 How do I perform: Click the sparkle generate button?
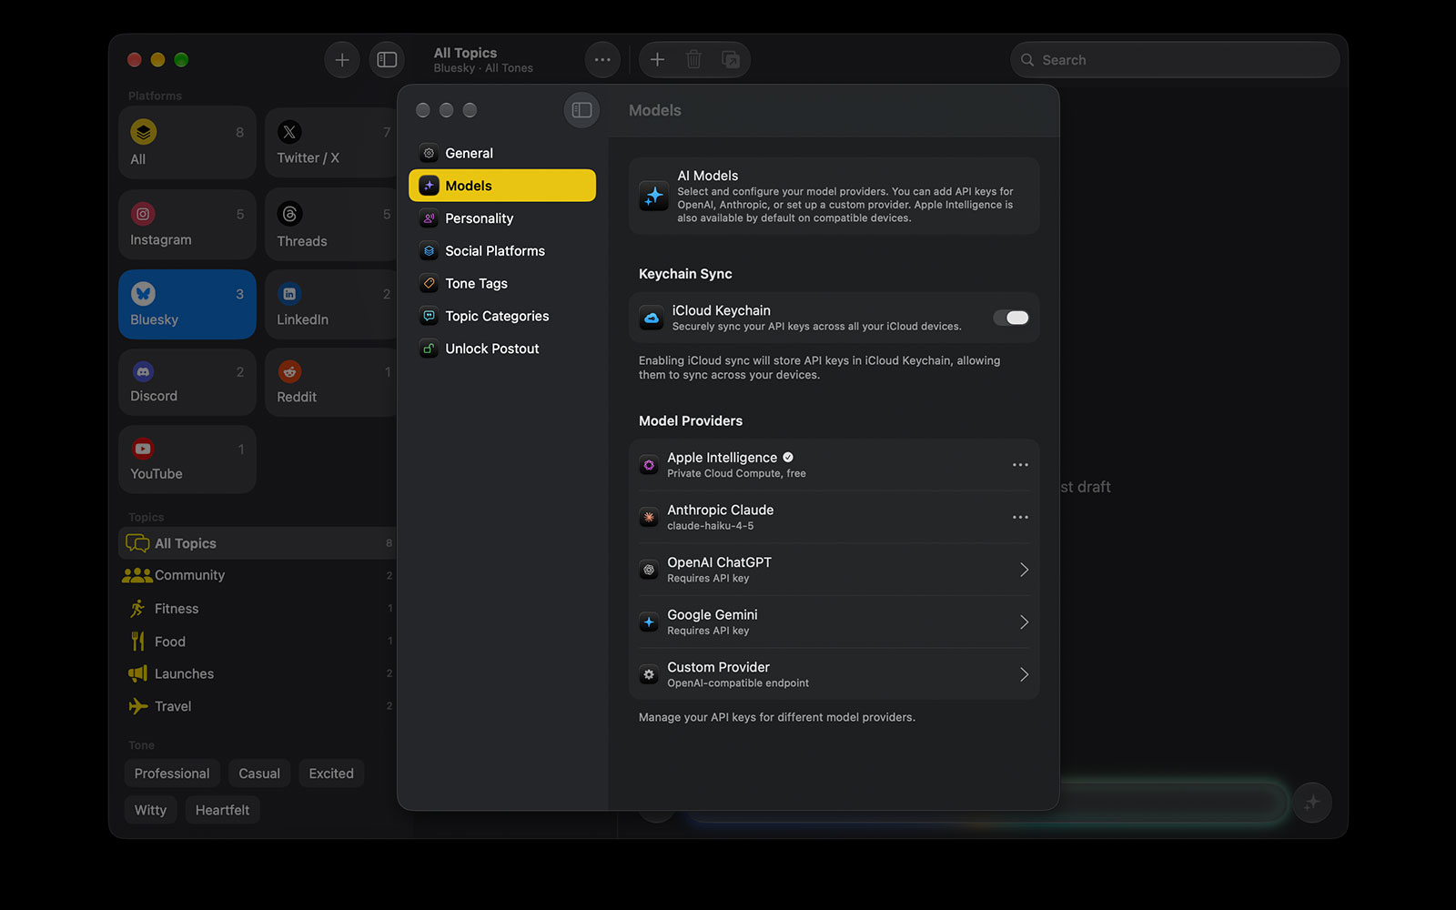pos(1312,803)
